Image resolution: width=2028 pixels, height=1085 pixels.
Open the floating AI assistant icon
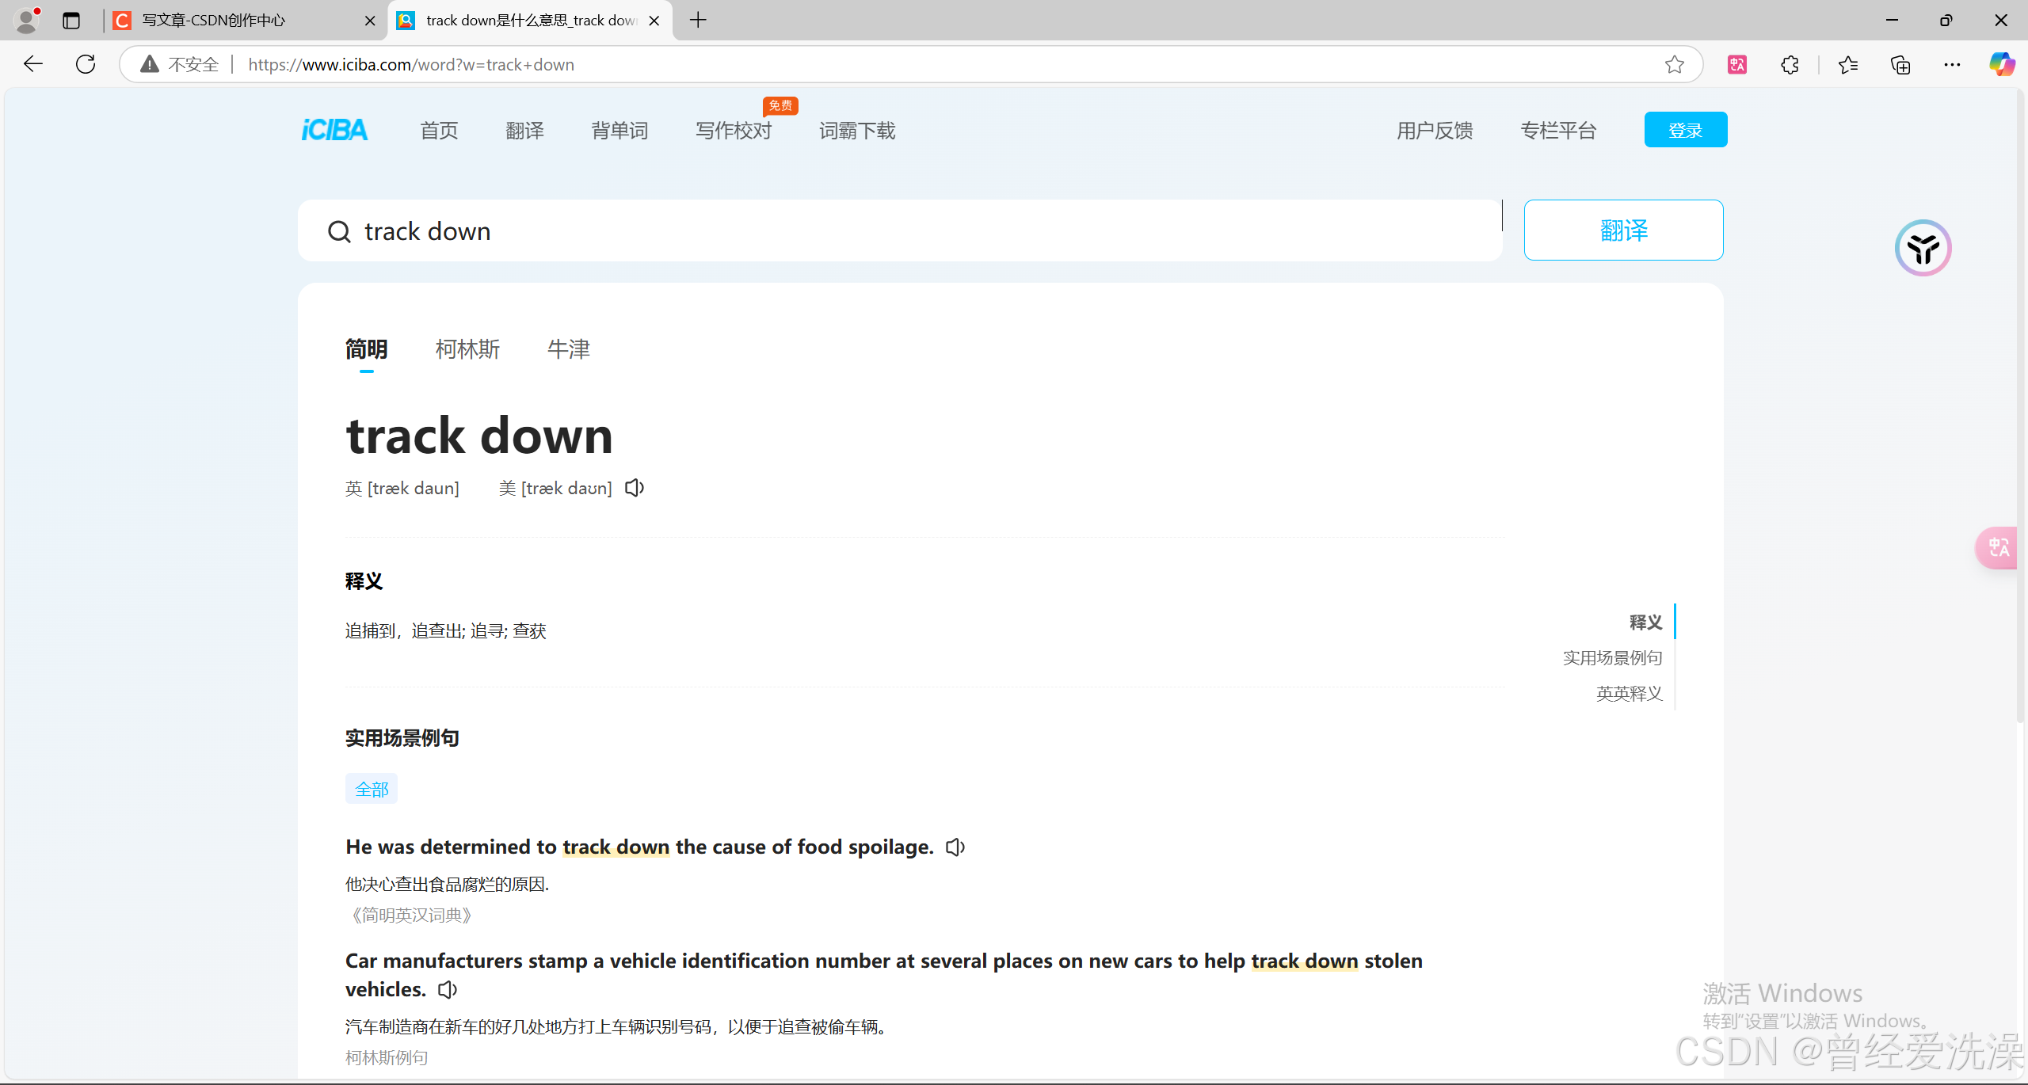click(x=1923, y=249)
